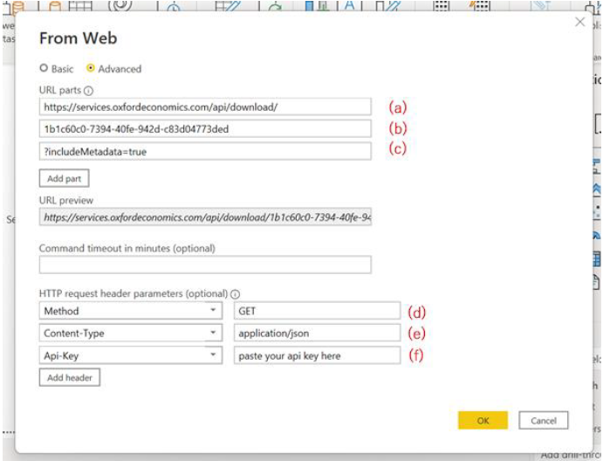The image size is (603, 461).
Task: Focus the URL part containing the GUID
Action: (205, 128)
